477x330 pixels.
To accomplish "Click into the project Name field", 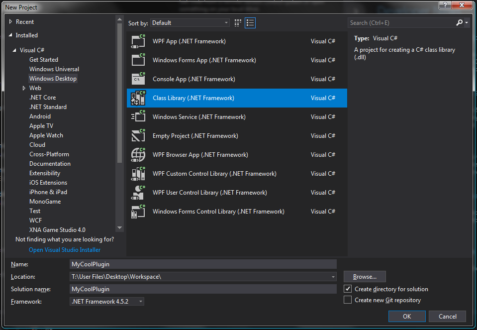I will point(203,264).
